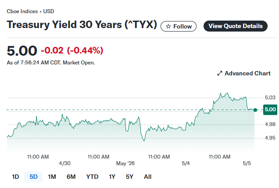Viewport: 279px width, 188px height.
Task: Click the 5/4 date marker on axis
Action: (x=186, y=163)
